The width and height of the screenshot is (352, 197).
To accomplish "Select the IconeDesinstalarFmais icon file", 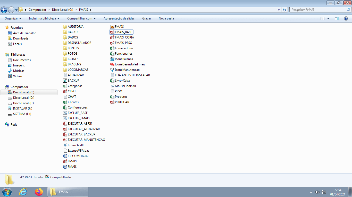I will (112, 64).
